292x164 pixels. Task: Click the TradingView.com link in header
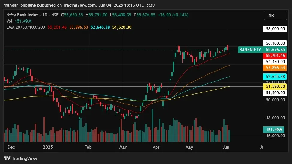pos(79,5)
